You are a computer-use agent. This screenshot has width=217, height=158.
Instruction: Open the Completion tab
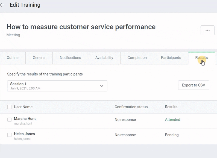tap(137, 58)
